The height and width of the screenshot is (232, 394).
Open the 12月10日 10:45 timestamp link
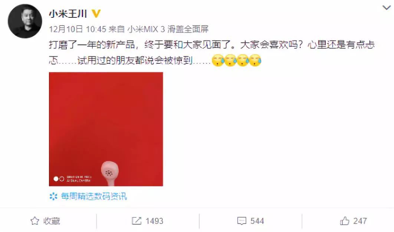point(78,29)
